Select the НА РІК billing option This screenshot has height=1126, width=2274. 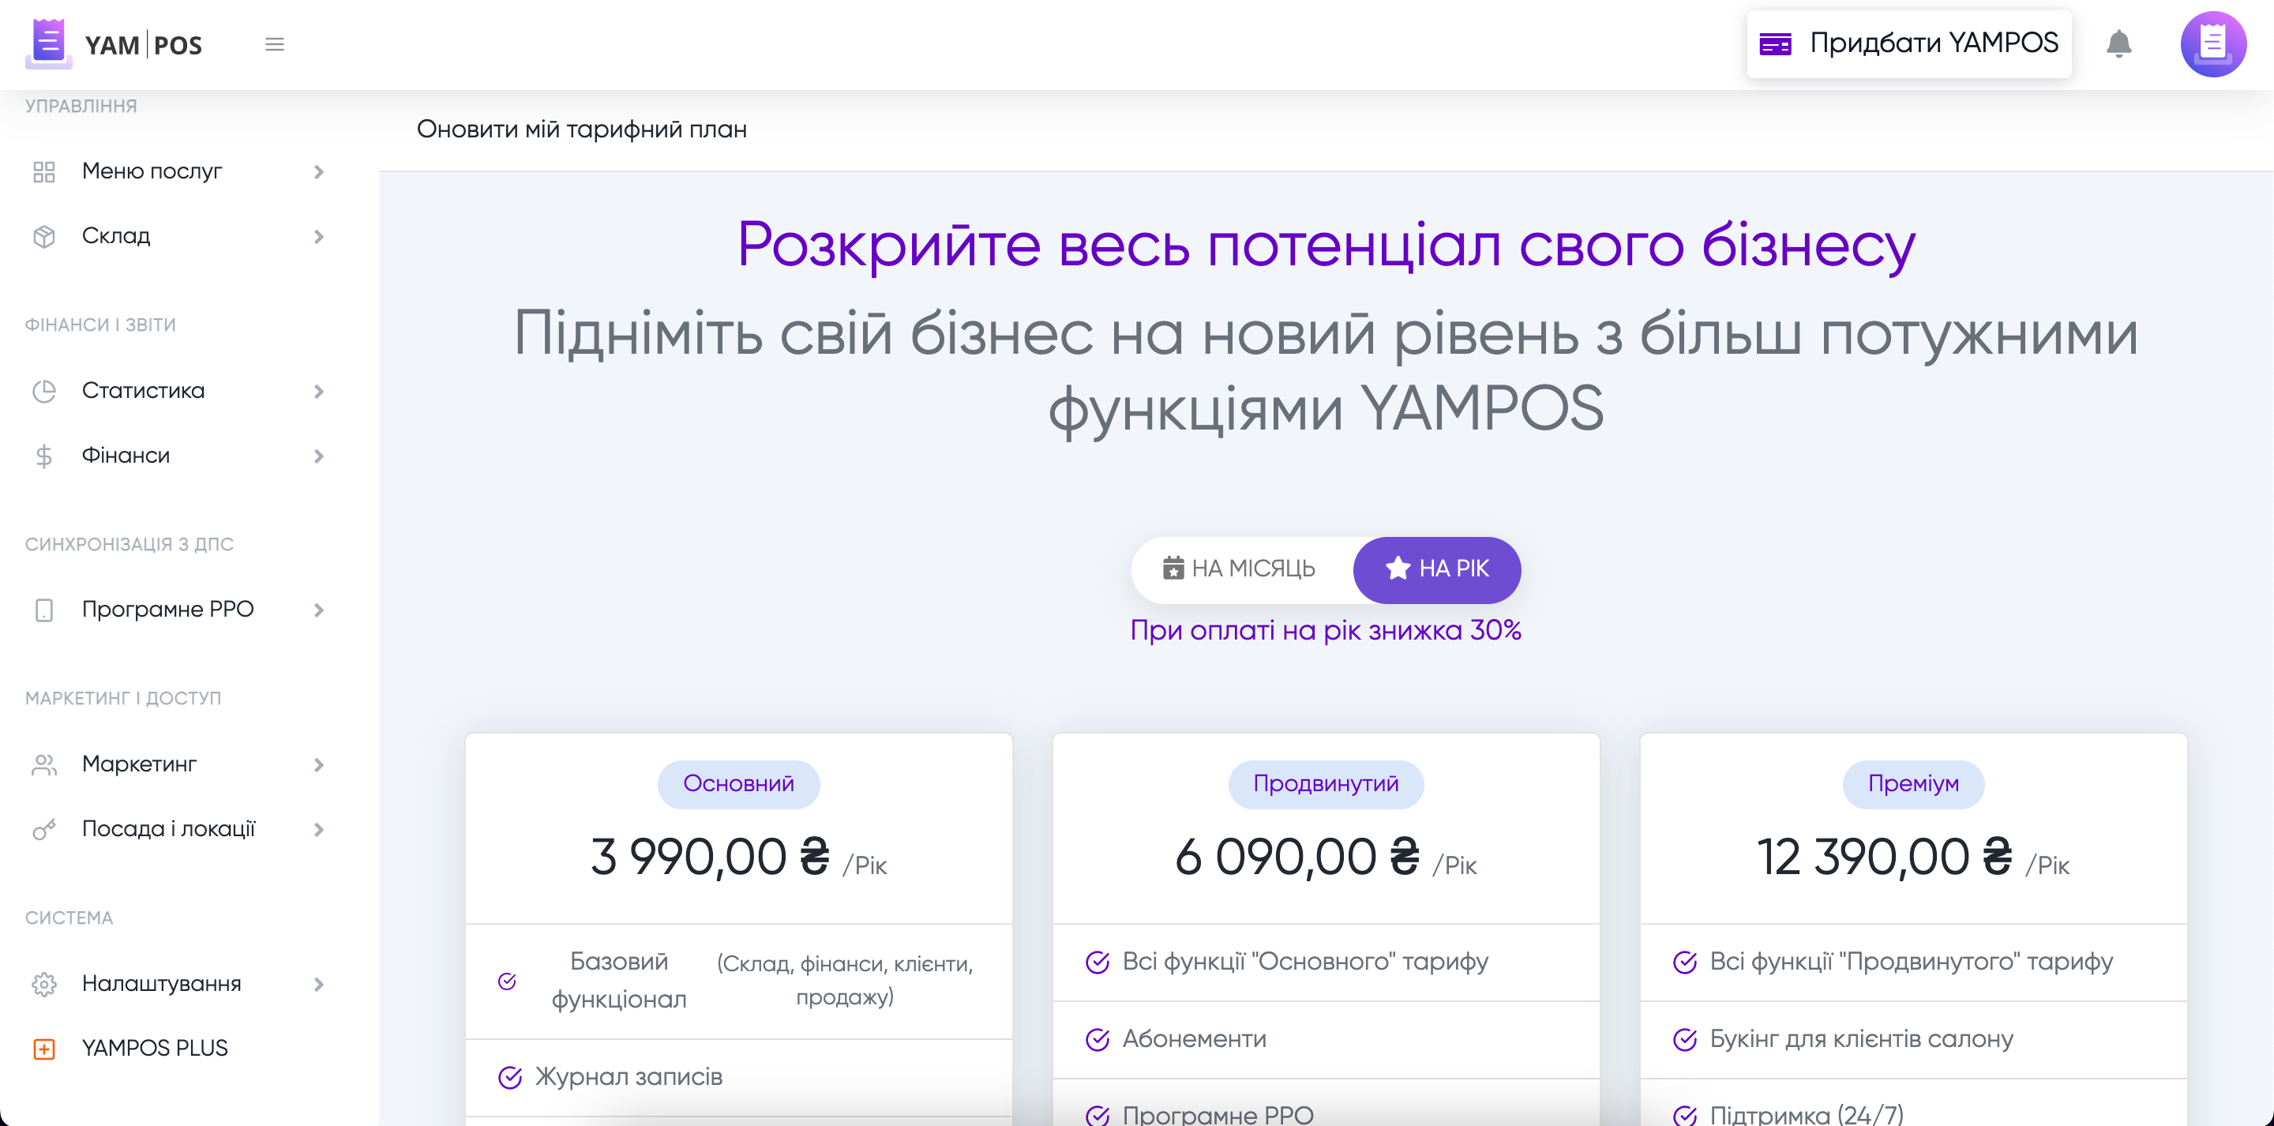pos(1436,569)
